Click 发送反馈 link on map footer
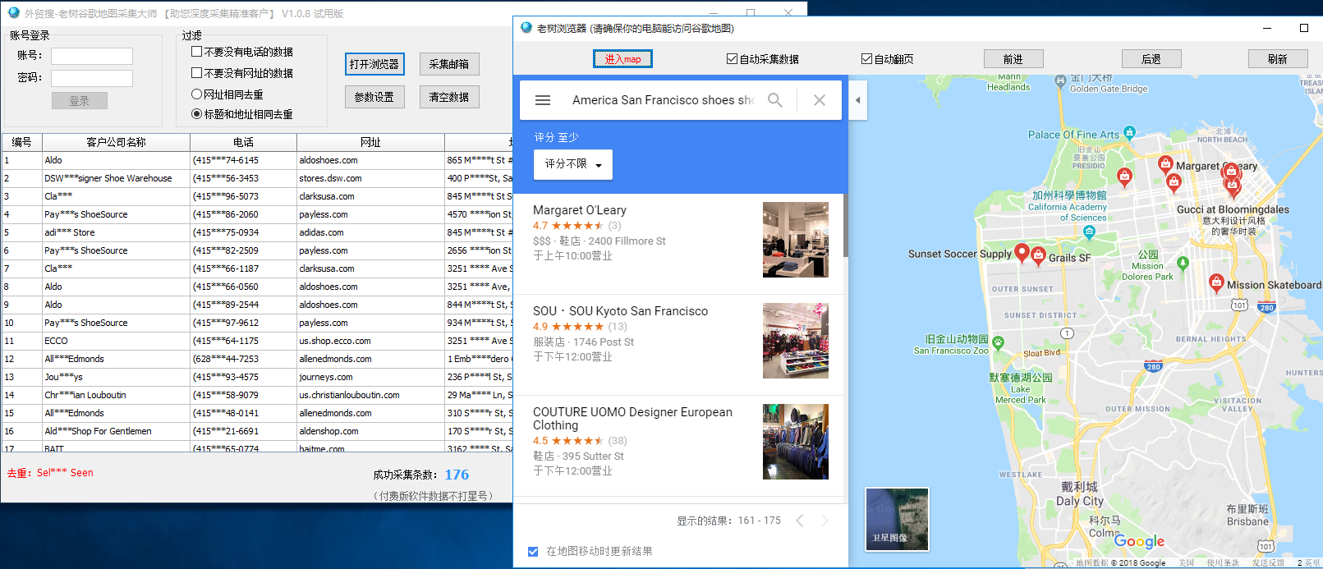Screen dimensions: 1323x569 [1268, 563]
